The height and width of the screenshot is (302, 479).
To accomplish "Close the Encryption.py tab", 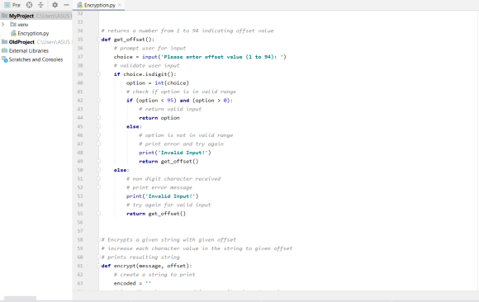I will tap(120, 5).
